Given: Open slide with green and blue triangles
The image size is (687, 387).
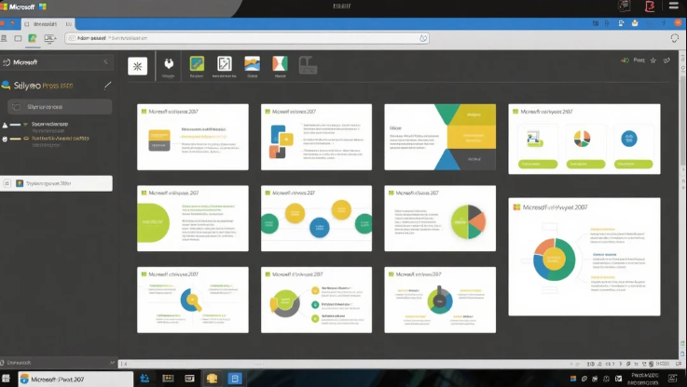Looking at the screenshot, I should pos(440,137).
